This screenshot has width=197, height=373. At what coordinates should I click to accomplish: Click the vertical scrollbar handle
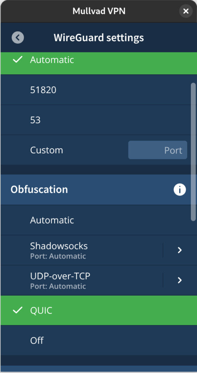pyautogui.click(x=193, y=152)
